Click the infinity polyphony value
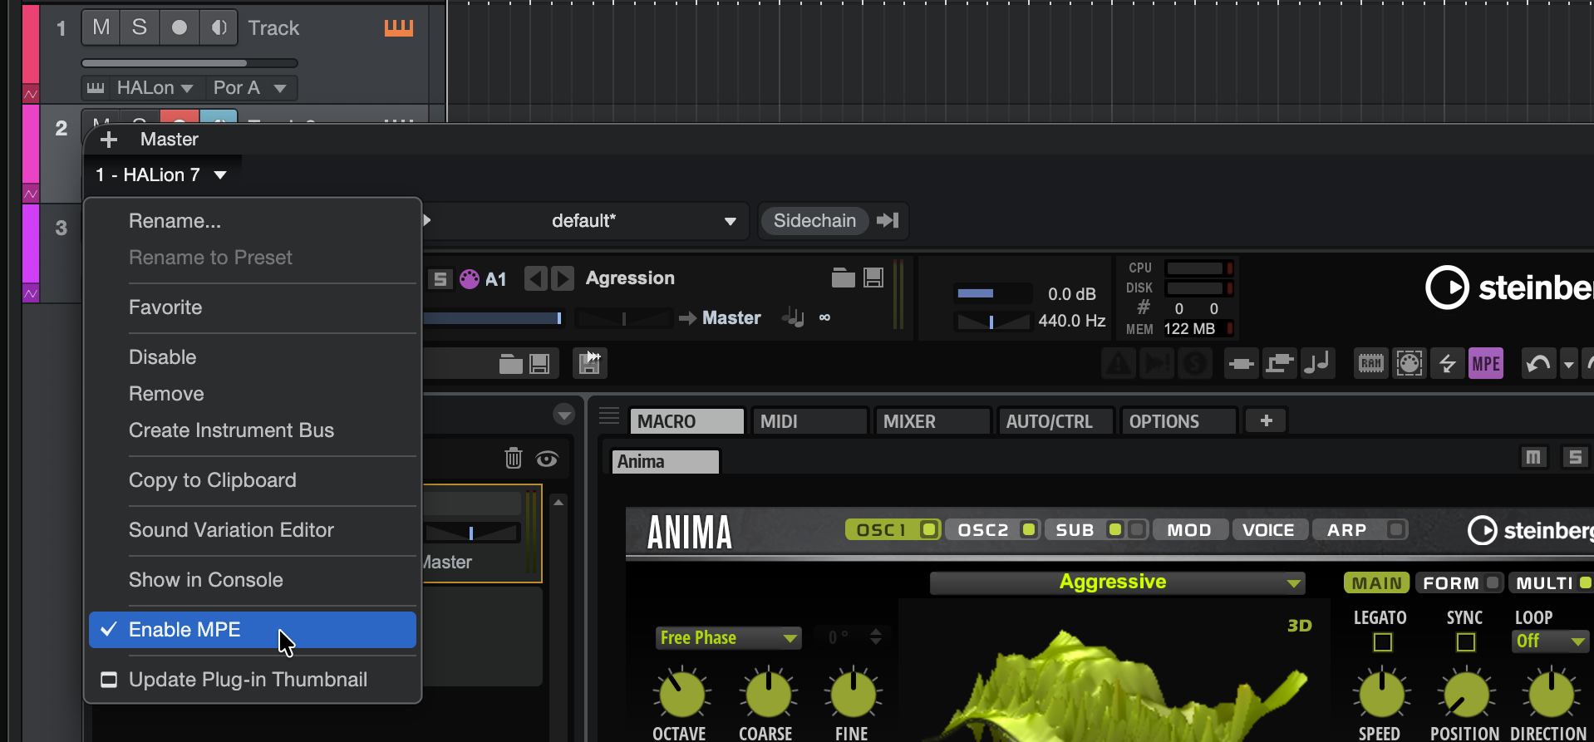The height and width of the screenshot is (742, 1594). pos(824,317)
